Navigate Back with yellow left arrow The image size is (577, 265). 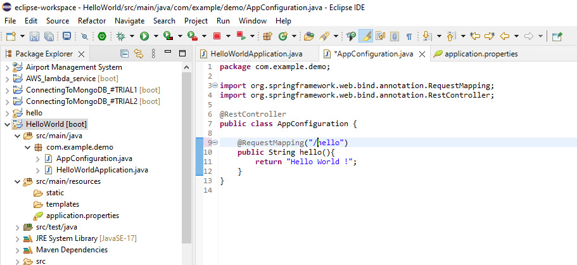coord(505,36)
